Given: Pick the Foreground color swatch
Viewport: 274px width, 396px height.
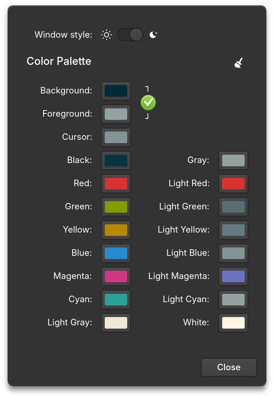Looking at the screenshot, I should 116,114.
